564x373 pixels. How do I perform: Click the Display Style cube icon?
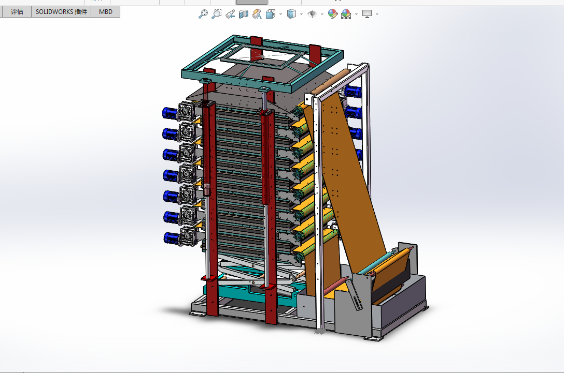[291, 14]
